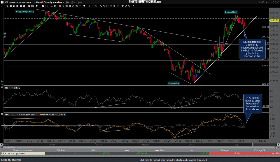This screenshot has width=280, height=162.
Task: Click PPO turning back up annotation
Action: coord(253,104)
